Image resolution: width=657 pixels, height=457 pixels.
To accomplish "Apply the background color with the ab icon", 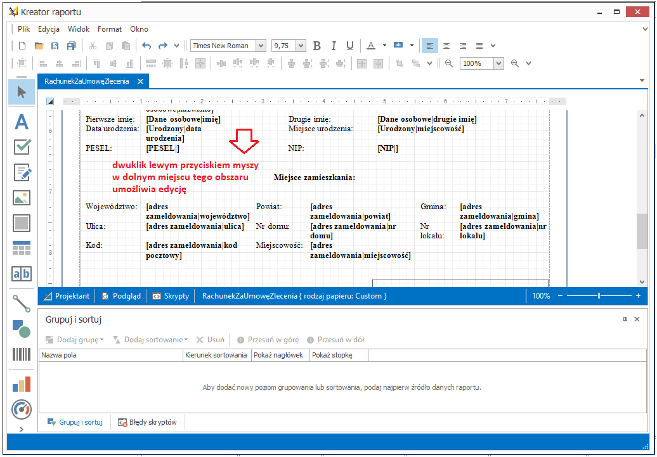I will coord(398,45).
